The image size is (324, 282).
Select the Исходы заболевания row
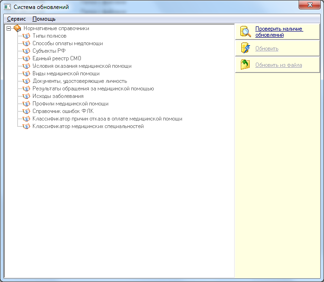[x=58, y=96]
